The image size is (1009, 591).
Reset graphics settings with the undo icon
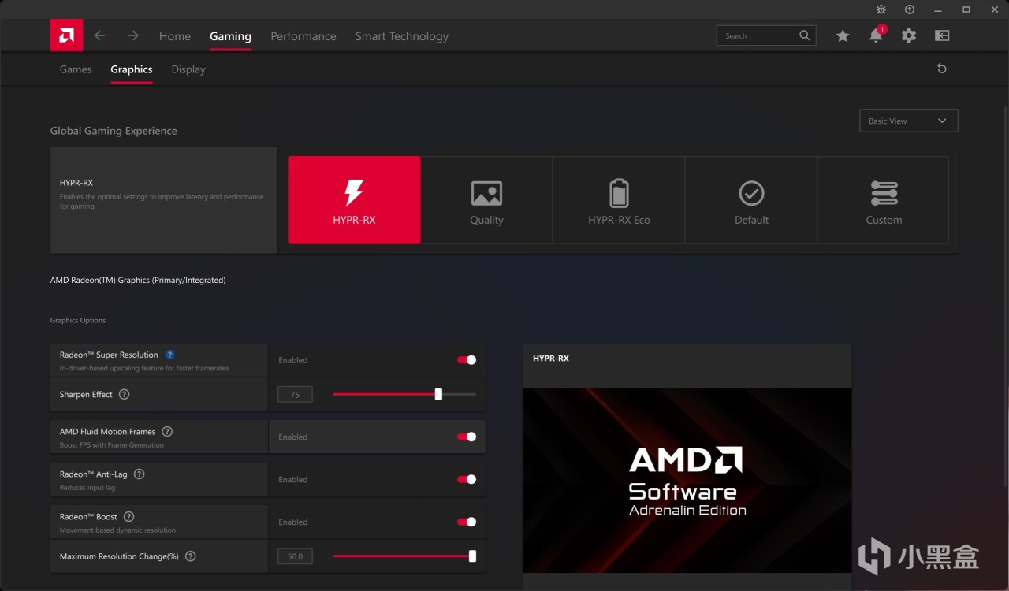coord(941,69)
